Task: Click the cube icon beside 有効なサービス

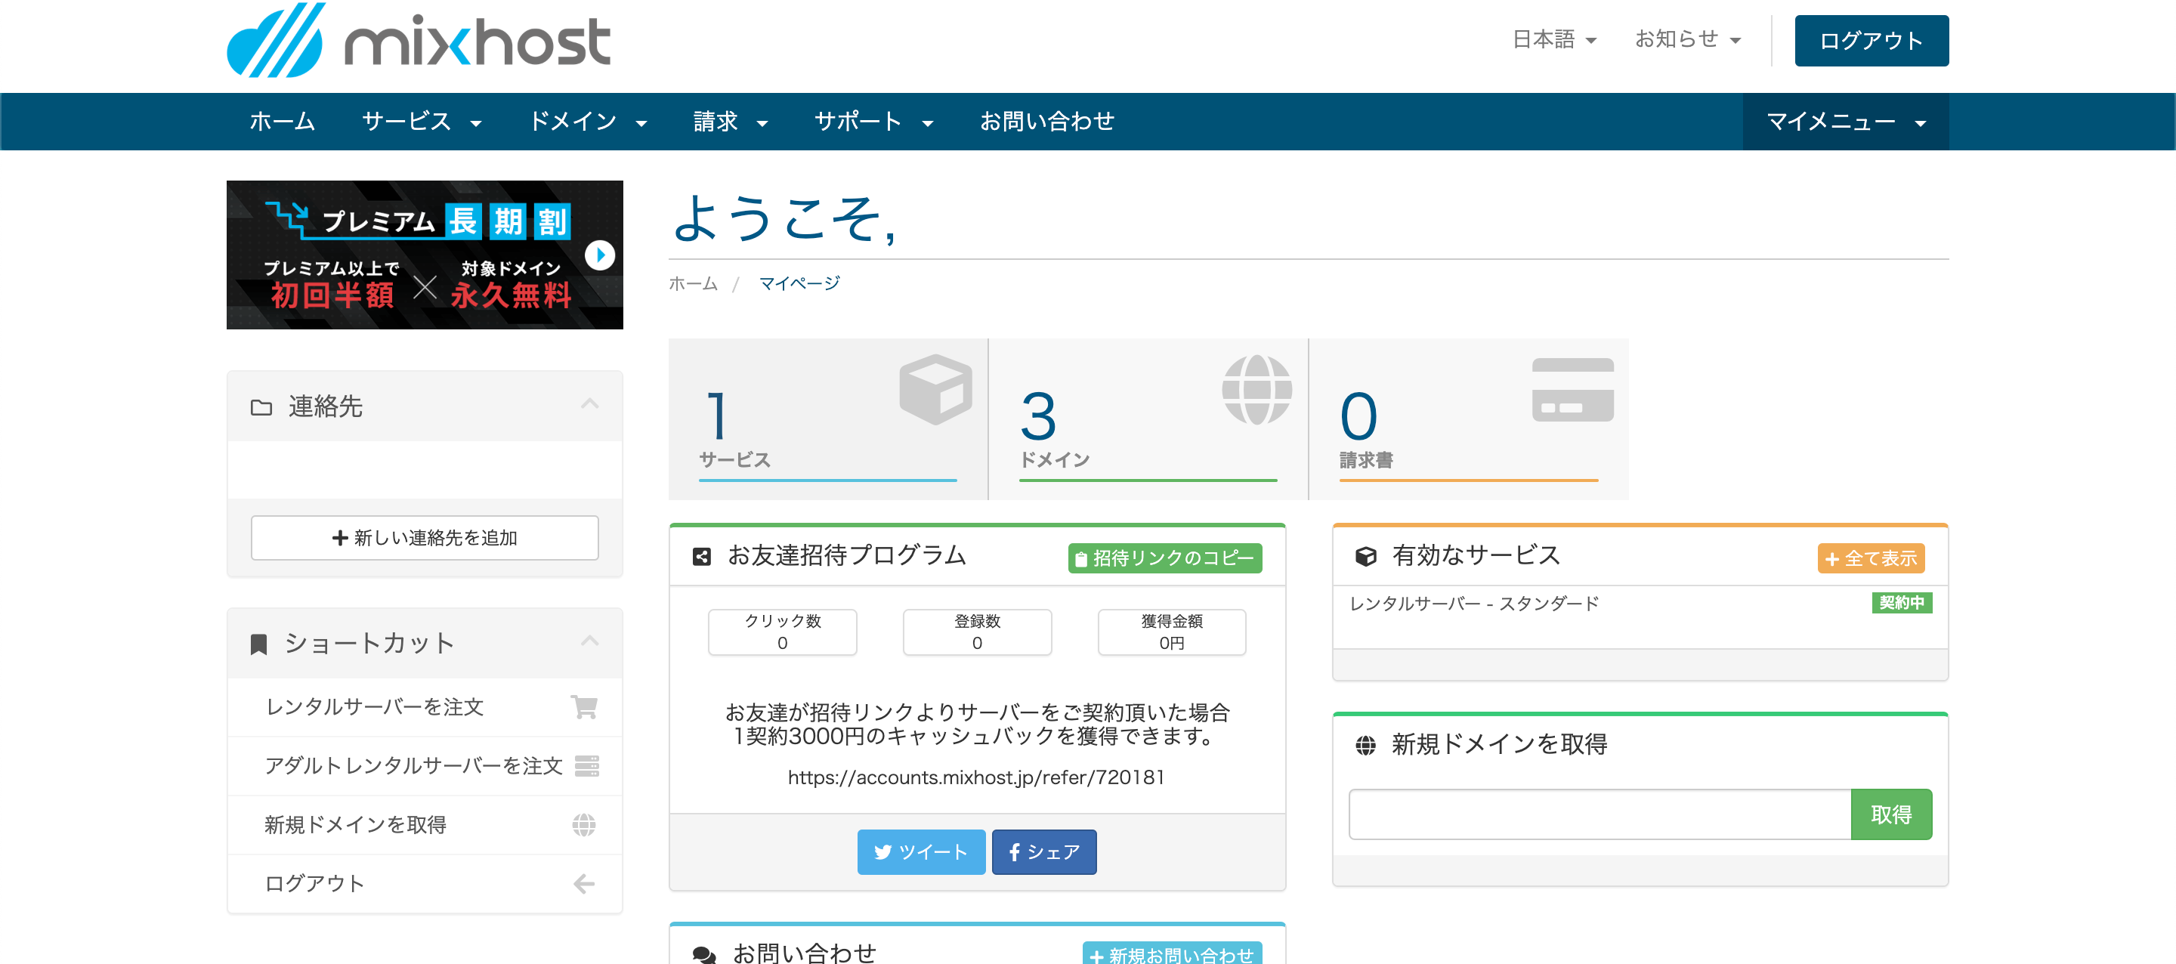Action: click(1365, 556)
